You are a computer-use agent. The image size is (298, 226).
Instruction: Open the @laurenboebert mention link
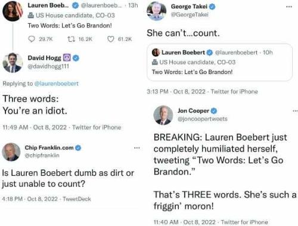click(x=57, y=83)
